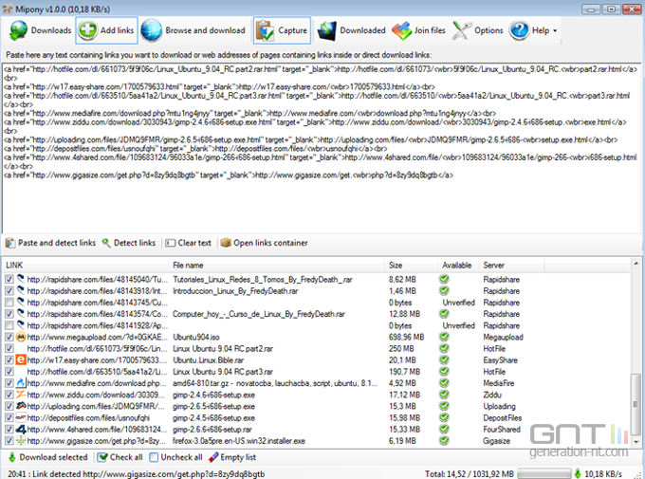The width and height of the screenshot is (645, 479).
Task: Uncheck the firefox-3.0a5pre installer checkbox
Action: point(9,441)
